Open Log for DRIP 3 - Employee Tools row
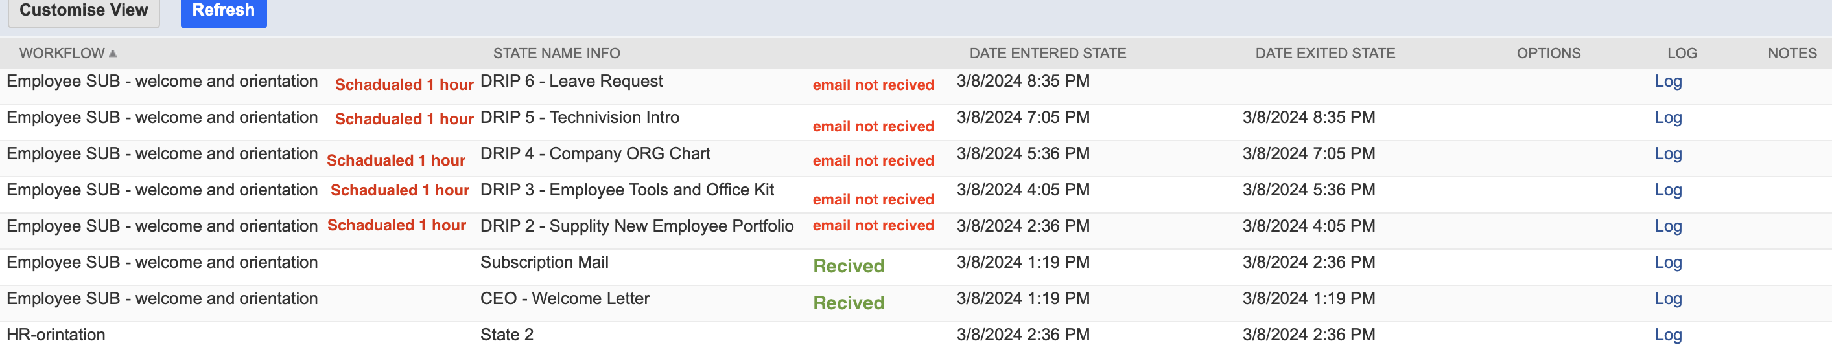 pos(1668,190)
